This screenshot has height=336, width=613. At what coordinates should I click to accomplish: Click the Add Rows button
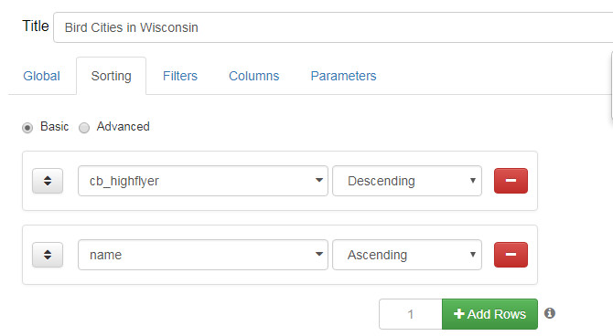coord(489,314)
